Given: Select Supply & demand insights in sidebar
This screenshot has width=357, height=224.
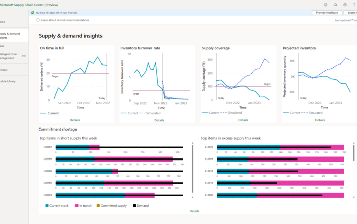Looking at the screenshot, I should [x=14, y=36].
